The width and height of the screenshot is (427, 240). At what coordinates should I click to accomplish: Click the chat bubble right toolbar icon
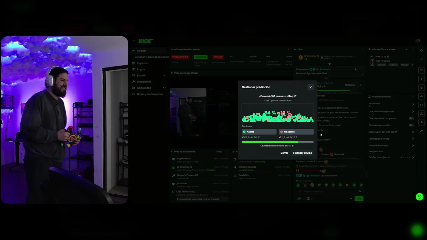pyautogui.click(x=421, y=96)
